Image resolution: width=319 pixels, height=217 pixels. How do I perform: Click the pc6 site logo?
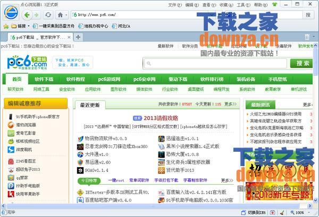pyautogui.click(x=27, y=63)
